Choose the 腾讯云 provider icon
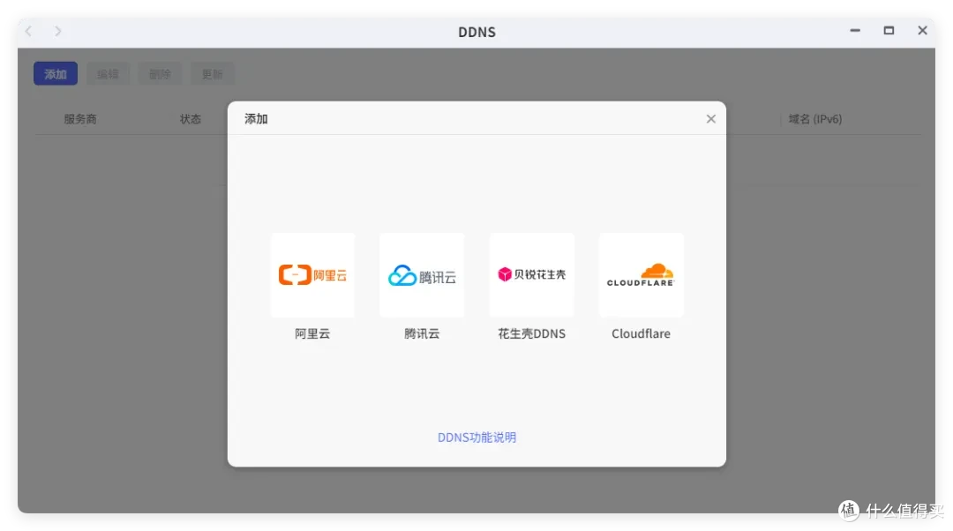This screenshot has width=953, height=531. coord(422,274)
